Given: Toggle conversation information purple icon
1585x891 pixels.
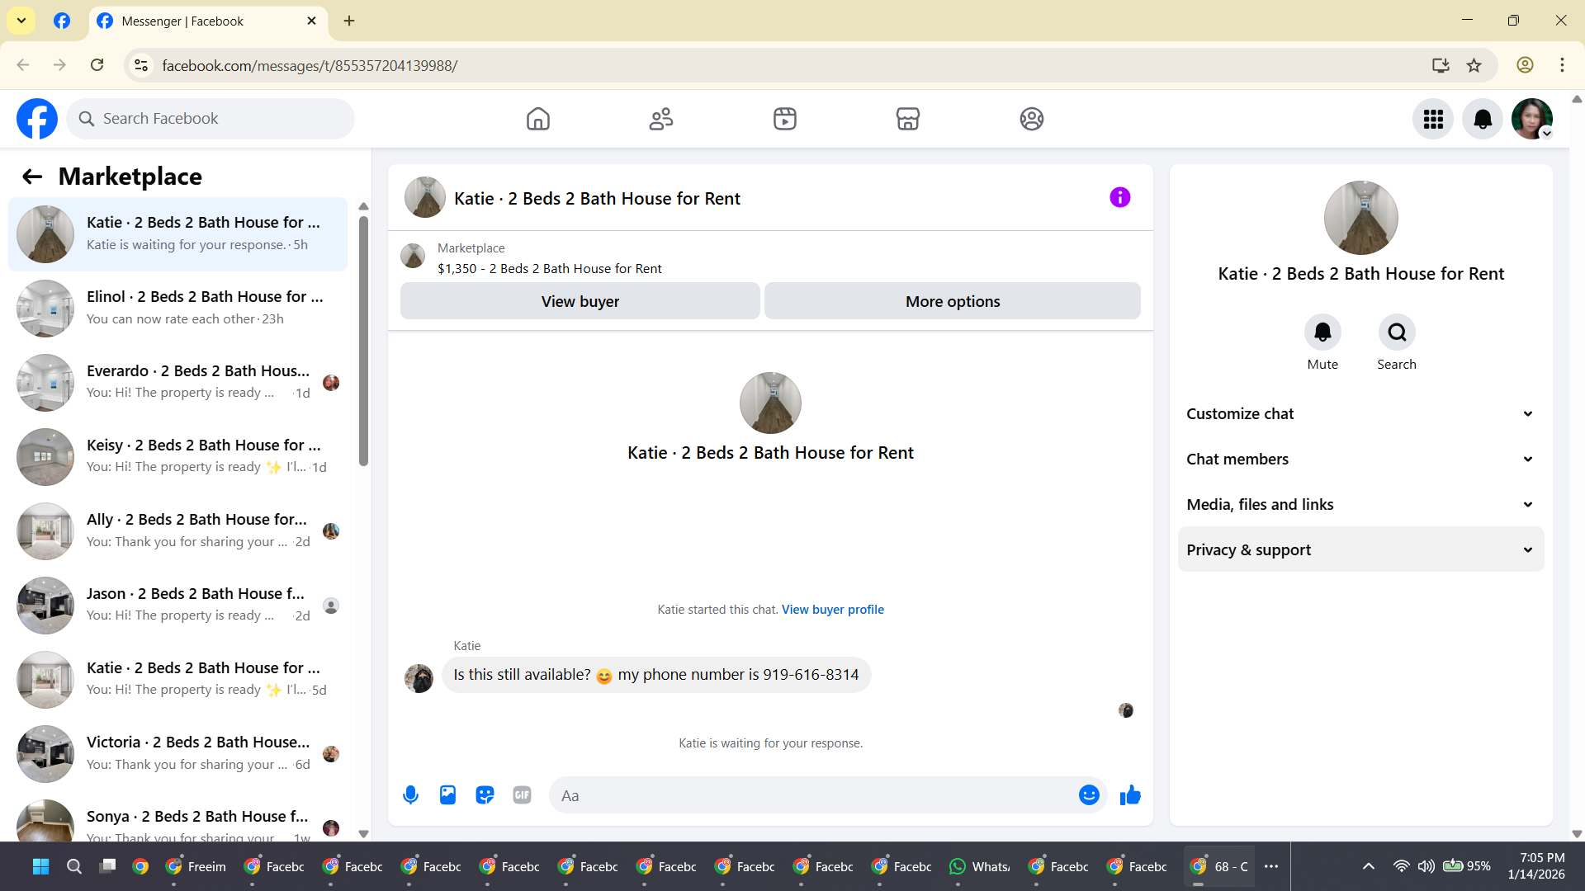Looking at the screenshot, I should tap(1119, 197).
